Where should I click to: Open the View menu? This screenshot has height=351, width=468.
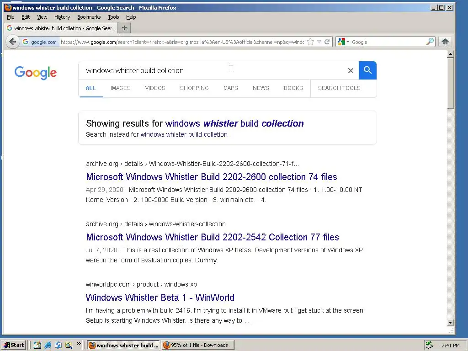click(x=42, y=17)
